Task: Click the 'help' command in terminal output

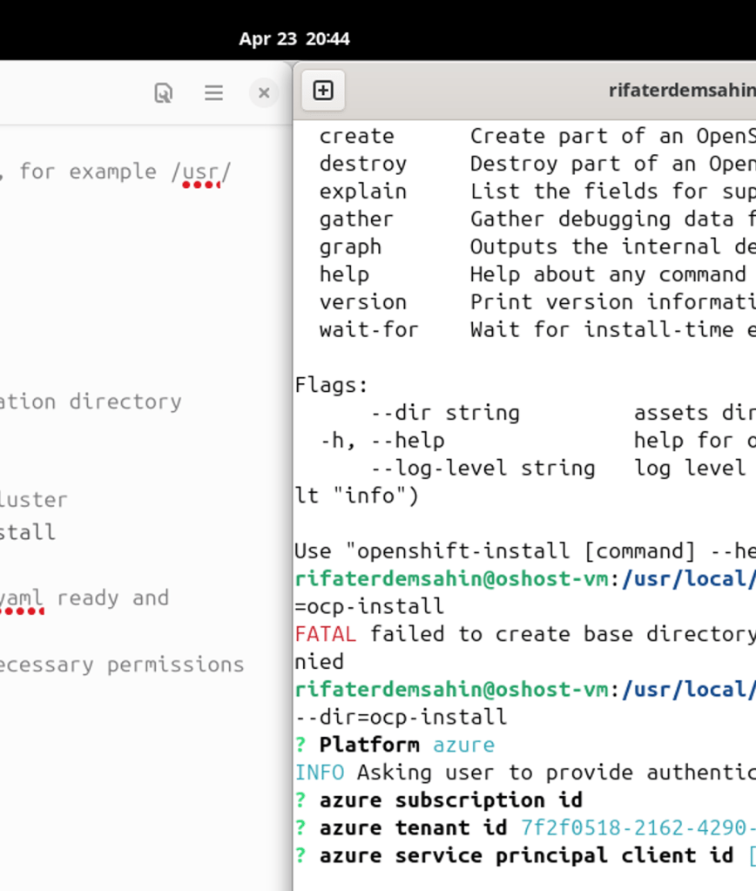Action: (344, 274)
